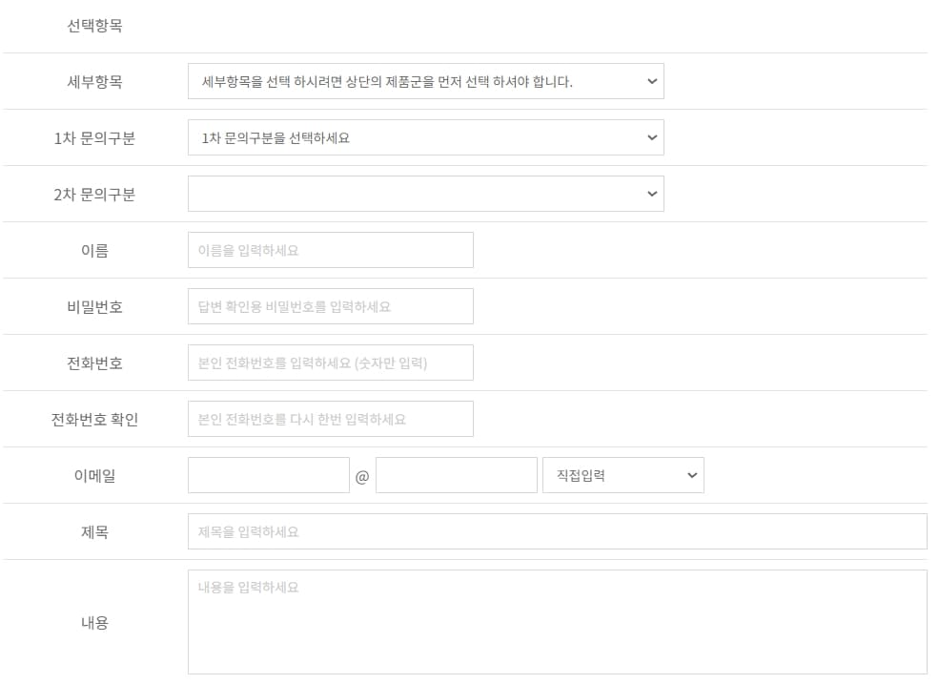Click the 전화번호 확인 confirmation field
939x684 pixels.
click(x=330, y=418)
